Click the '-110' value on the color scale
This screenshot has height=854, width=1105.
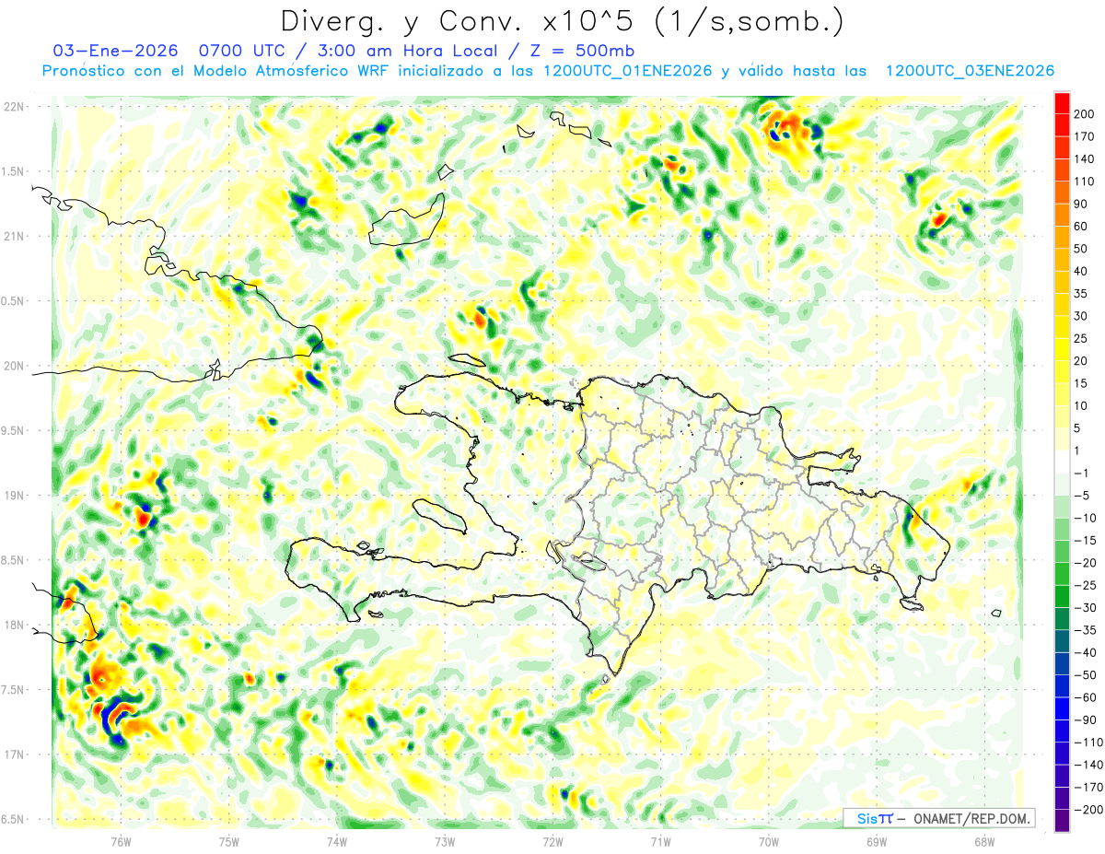point(1089,742)
